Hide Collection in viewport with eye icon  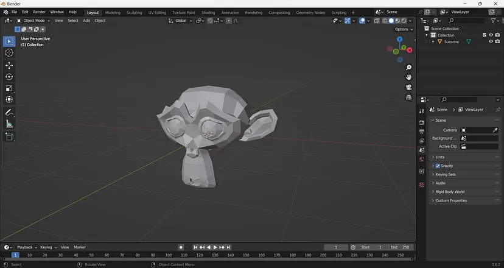(x=491, y=35)
